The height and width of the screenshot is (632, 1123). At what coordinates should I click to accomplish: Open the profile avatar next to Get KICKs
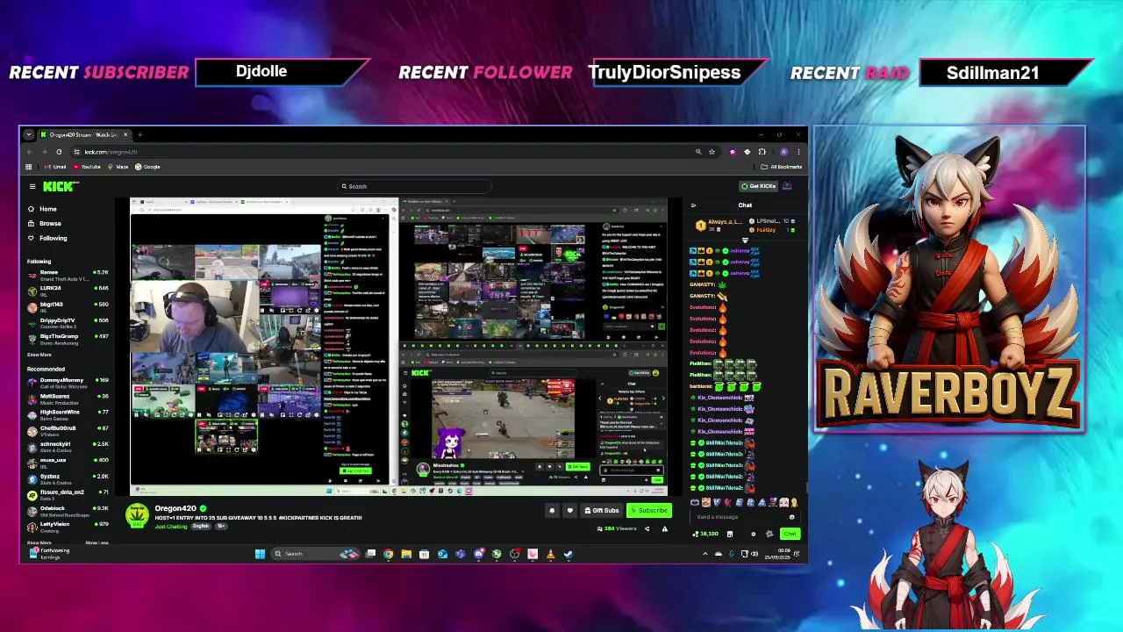point(788,186)
